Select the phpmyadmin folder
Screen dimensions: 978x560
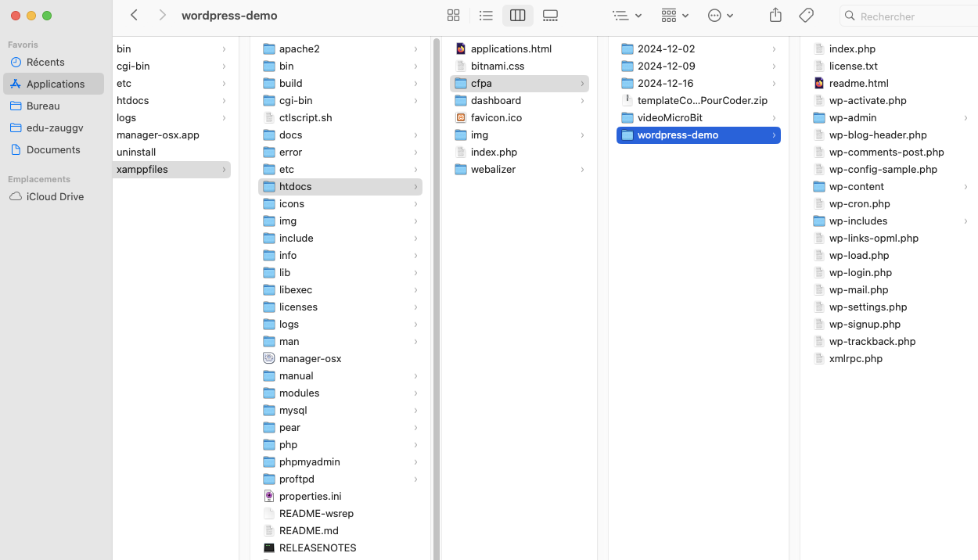(x=309, y=462)
